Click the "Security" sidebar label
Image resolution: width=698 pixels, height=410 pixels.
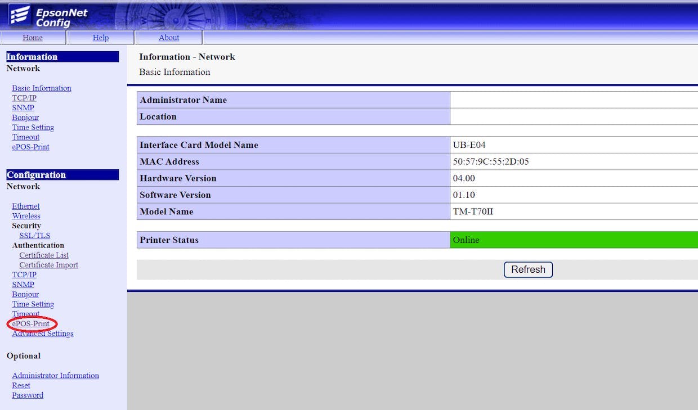26,226
